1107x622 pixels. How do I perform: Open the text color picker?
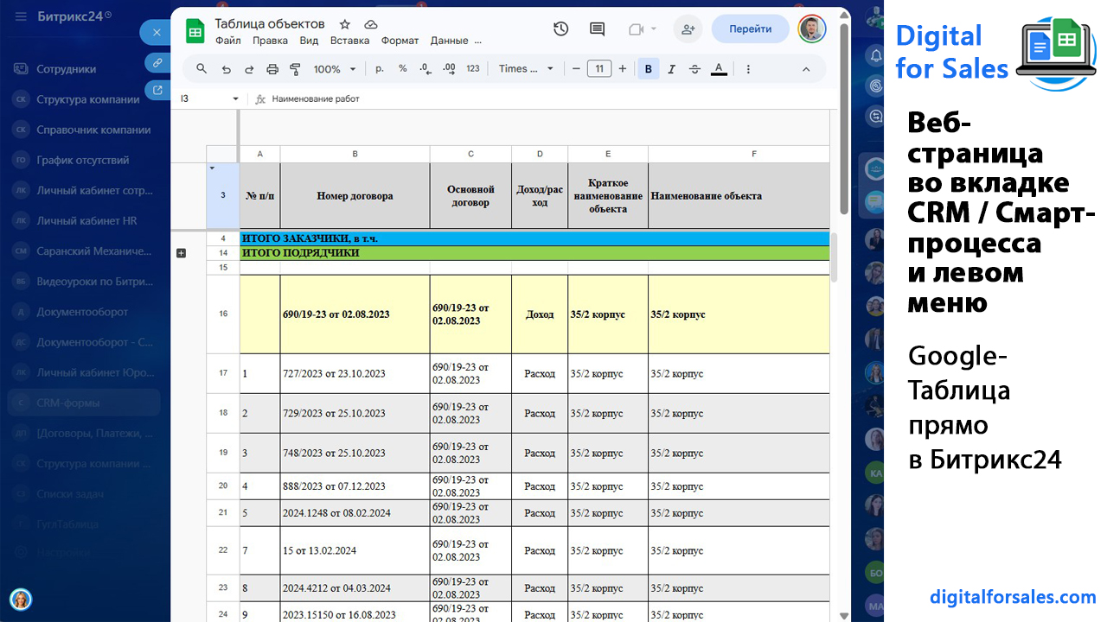click(718, 69)
